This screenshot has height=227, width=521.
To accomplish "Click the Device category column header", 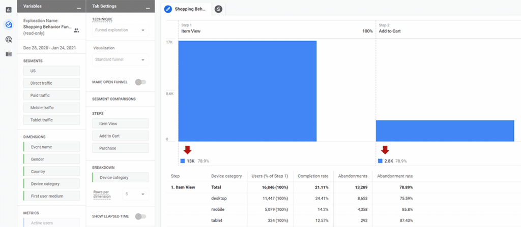I will point(226,176).
